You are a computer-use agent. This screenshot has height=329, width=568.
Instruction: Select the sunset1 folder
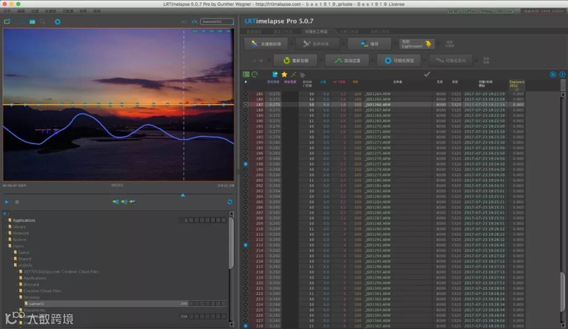[36, 304]
